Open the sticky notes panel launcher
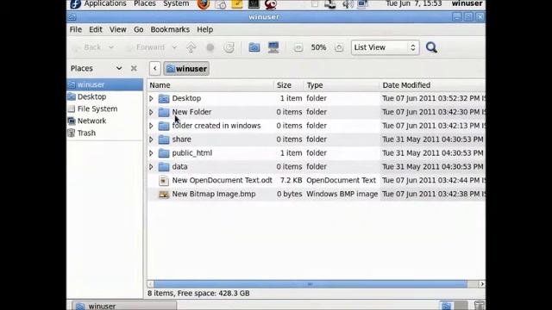Screen dimensions: 552x310 click(237, 3)
